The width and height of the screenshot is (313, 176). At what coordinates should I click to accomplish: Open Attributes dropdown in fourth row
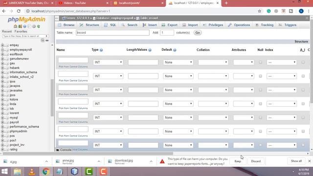pyautogui.click(x=244, y=104)
